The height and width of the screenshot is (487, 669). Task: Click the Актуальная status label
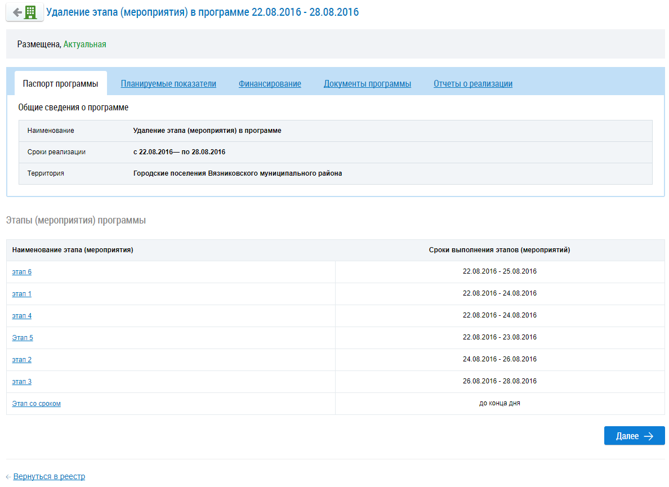(84, 44)
